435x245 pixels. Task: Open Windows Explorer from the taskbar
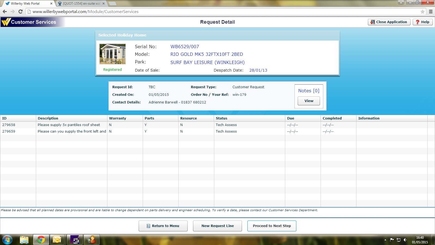(24, 240)
